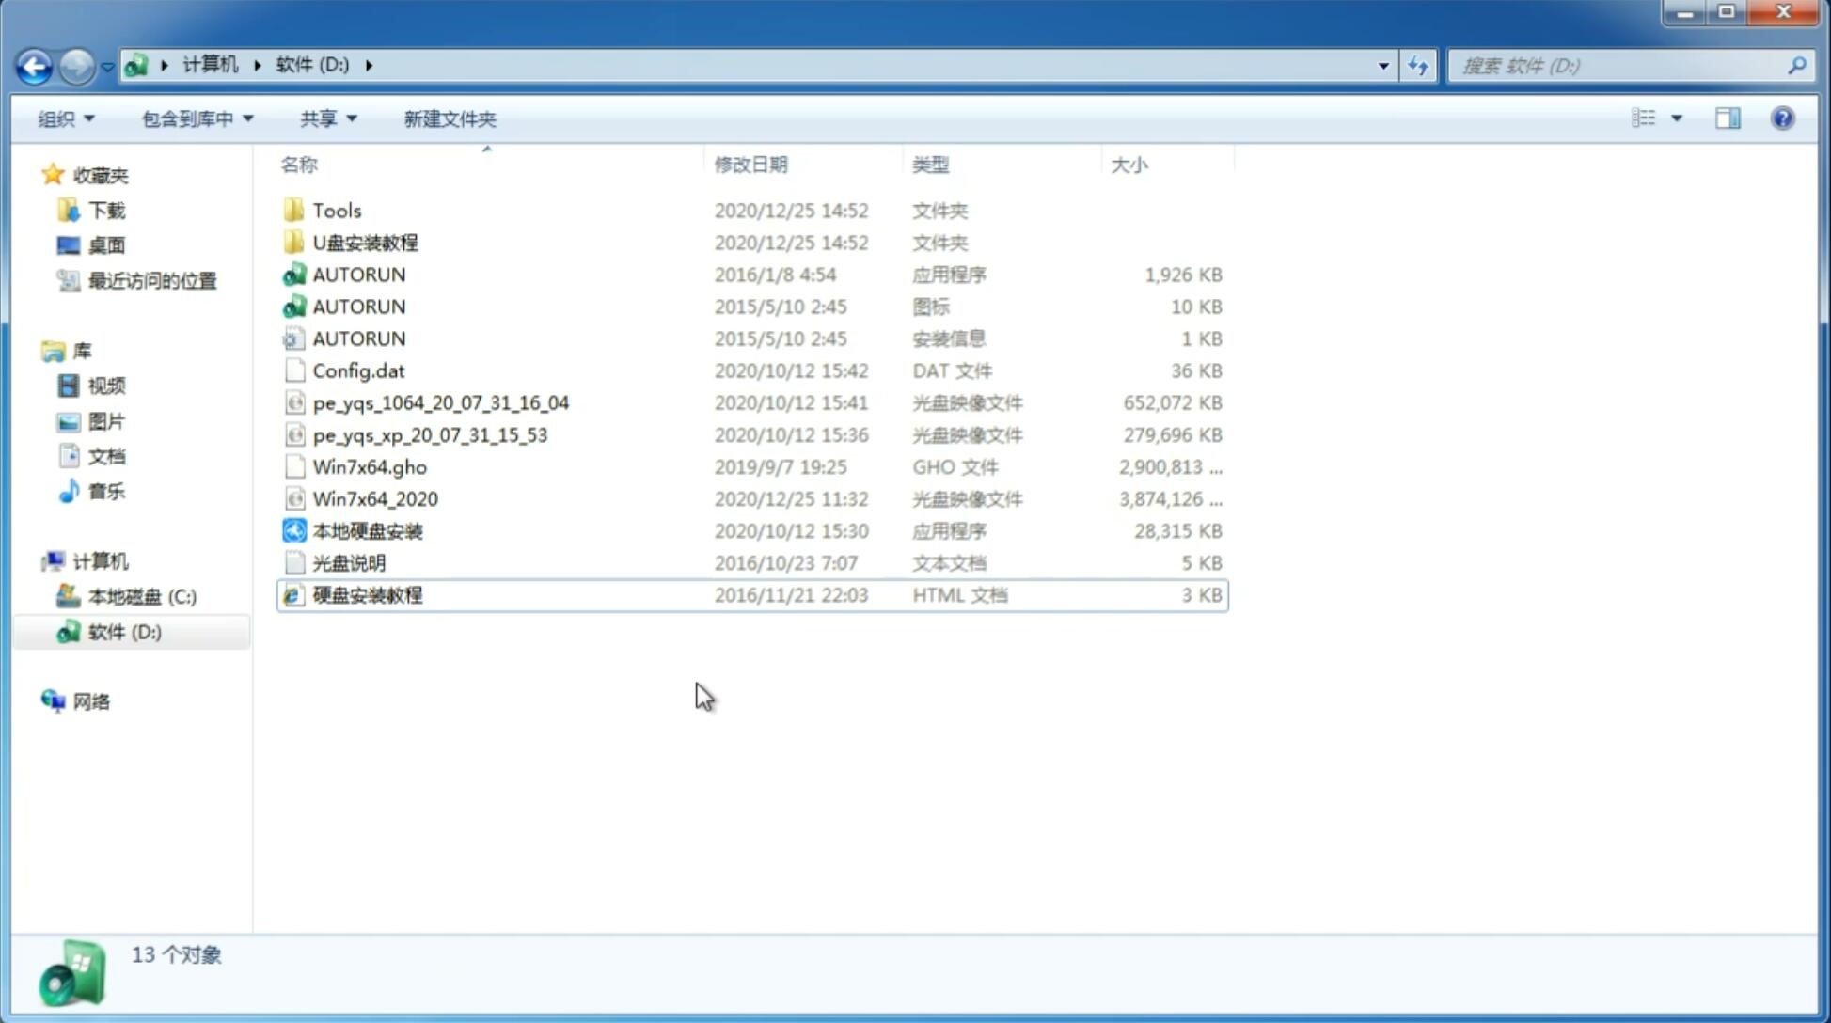Open pe_yqs_1064 disc image file
The height and width of the screenshot is (1023, 1831).
(440, 402)
